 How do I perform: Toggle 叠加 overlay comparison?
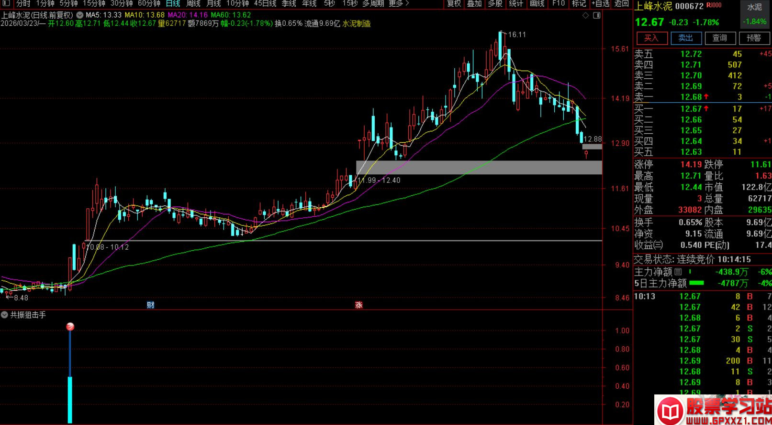(474, 3)
